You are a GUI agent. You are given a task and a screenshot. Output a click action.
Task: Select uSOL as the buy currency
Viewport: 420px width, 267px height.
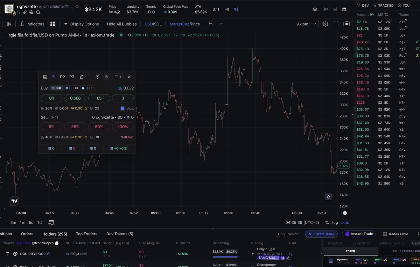pos(87,88)
